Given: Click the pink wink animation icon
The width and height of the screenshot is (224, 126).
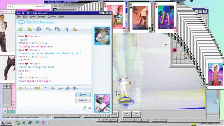Looking at the screenshot, I should click(27, 88).
